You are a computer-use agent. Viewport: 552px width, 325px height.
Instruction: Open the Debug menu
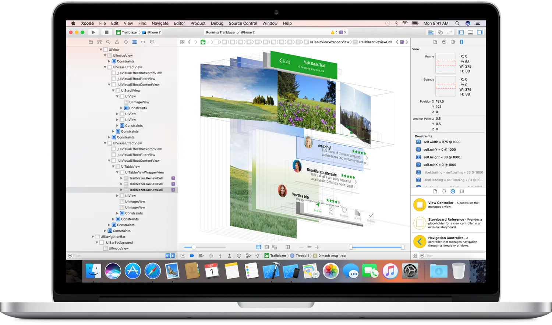(217, 23)
